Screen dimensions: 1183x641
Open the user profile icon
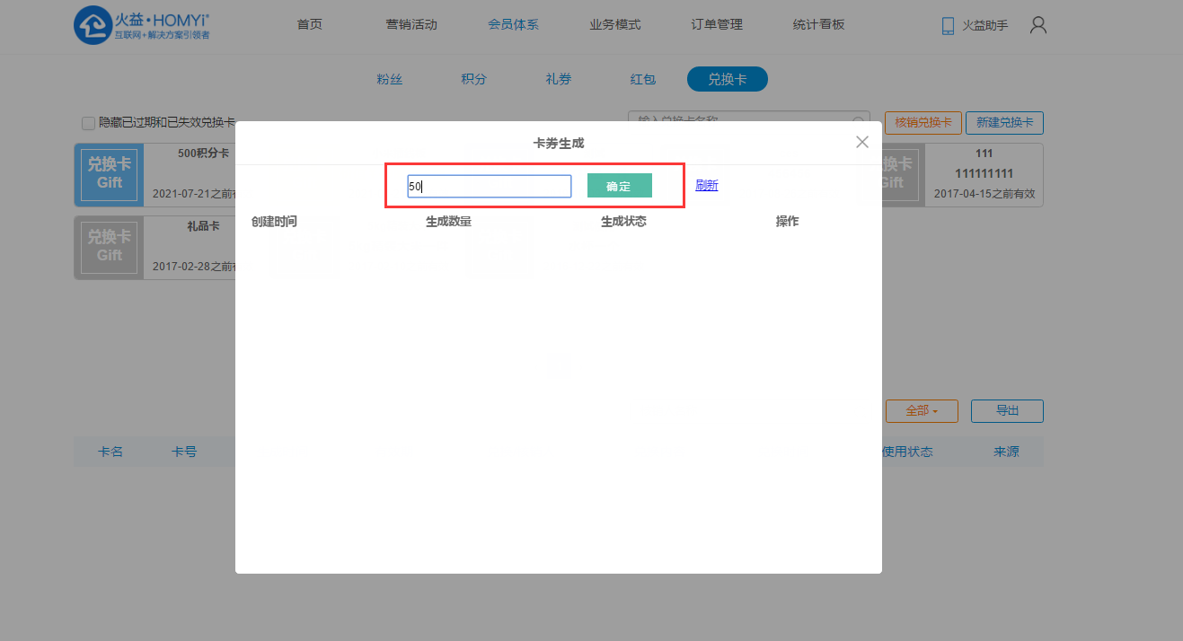pos(1038,25)
